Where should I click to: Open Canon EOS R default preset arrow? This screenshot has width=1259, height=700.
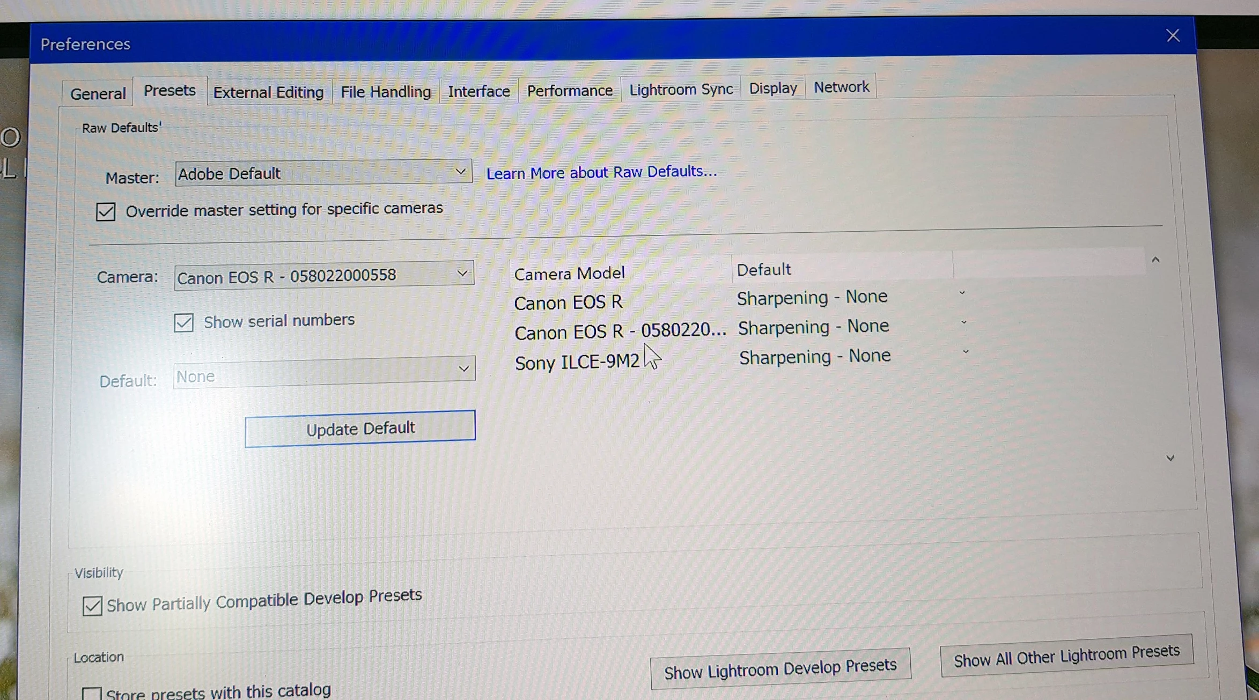(x=962, y=293)
